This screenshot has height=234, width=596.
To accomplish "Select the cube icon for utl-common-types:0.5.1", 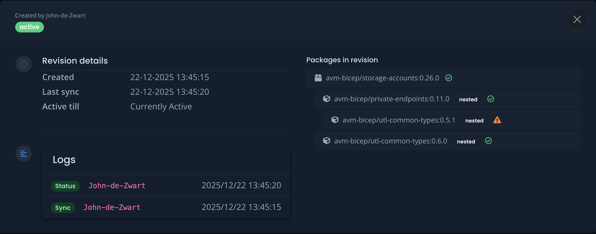I will 335,120.
